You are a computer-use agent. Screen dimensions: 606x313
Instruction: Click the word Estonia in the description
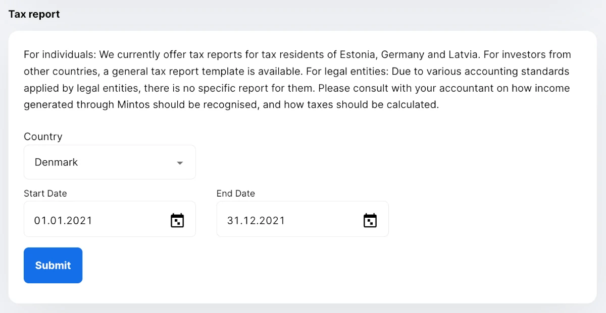pos(357,54)
